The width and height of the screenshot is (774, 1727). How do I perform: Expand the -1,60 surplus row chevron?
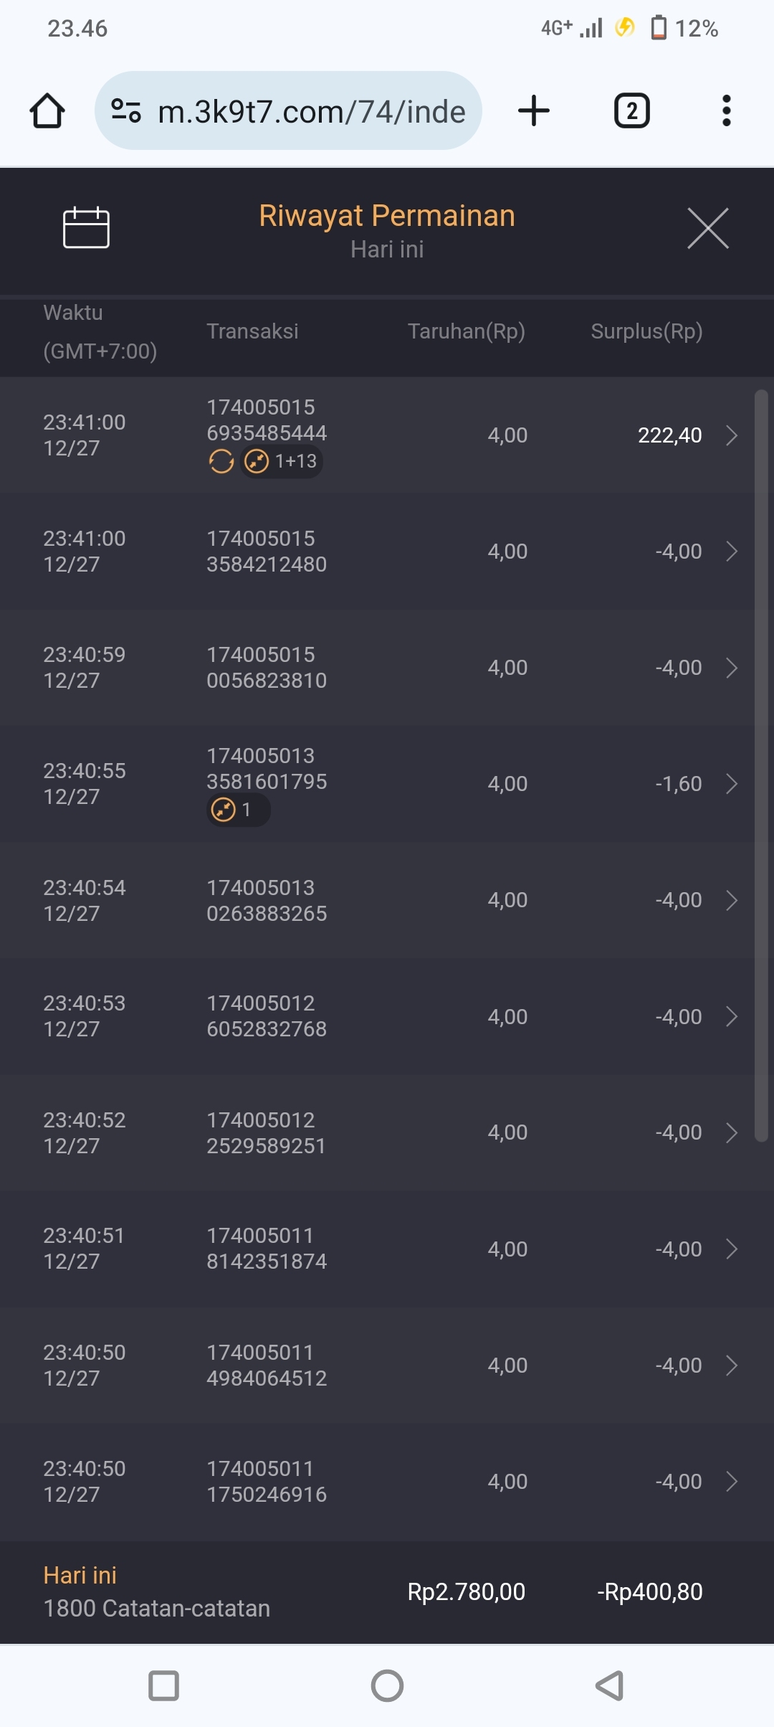[731, 784]
